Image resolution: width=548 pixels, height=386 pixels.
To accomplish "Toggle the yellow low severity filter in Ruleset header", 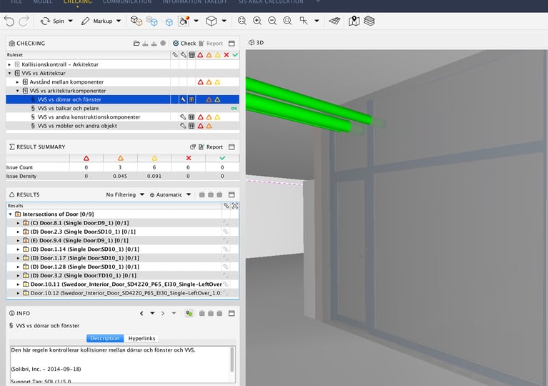I will [x=218, y=55].
